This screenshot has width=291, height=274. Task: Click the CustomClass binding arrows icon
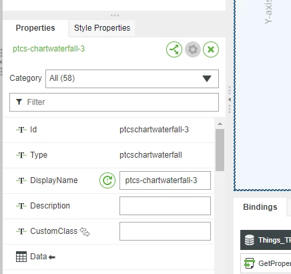(85, 232)
